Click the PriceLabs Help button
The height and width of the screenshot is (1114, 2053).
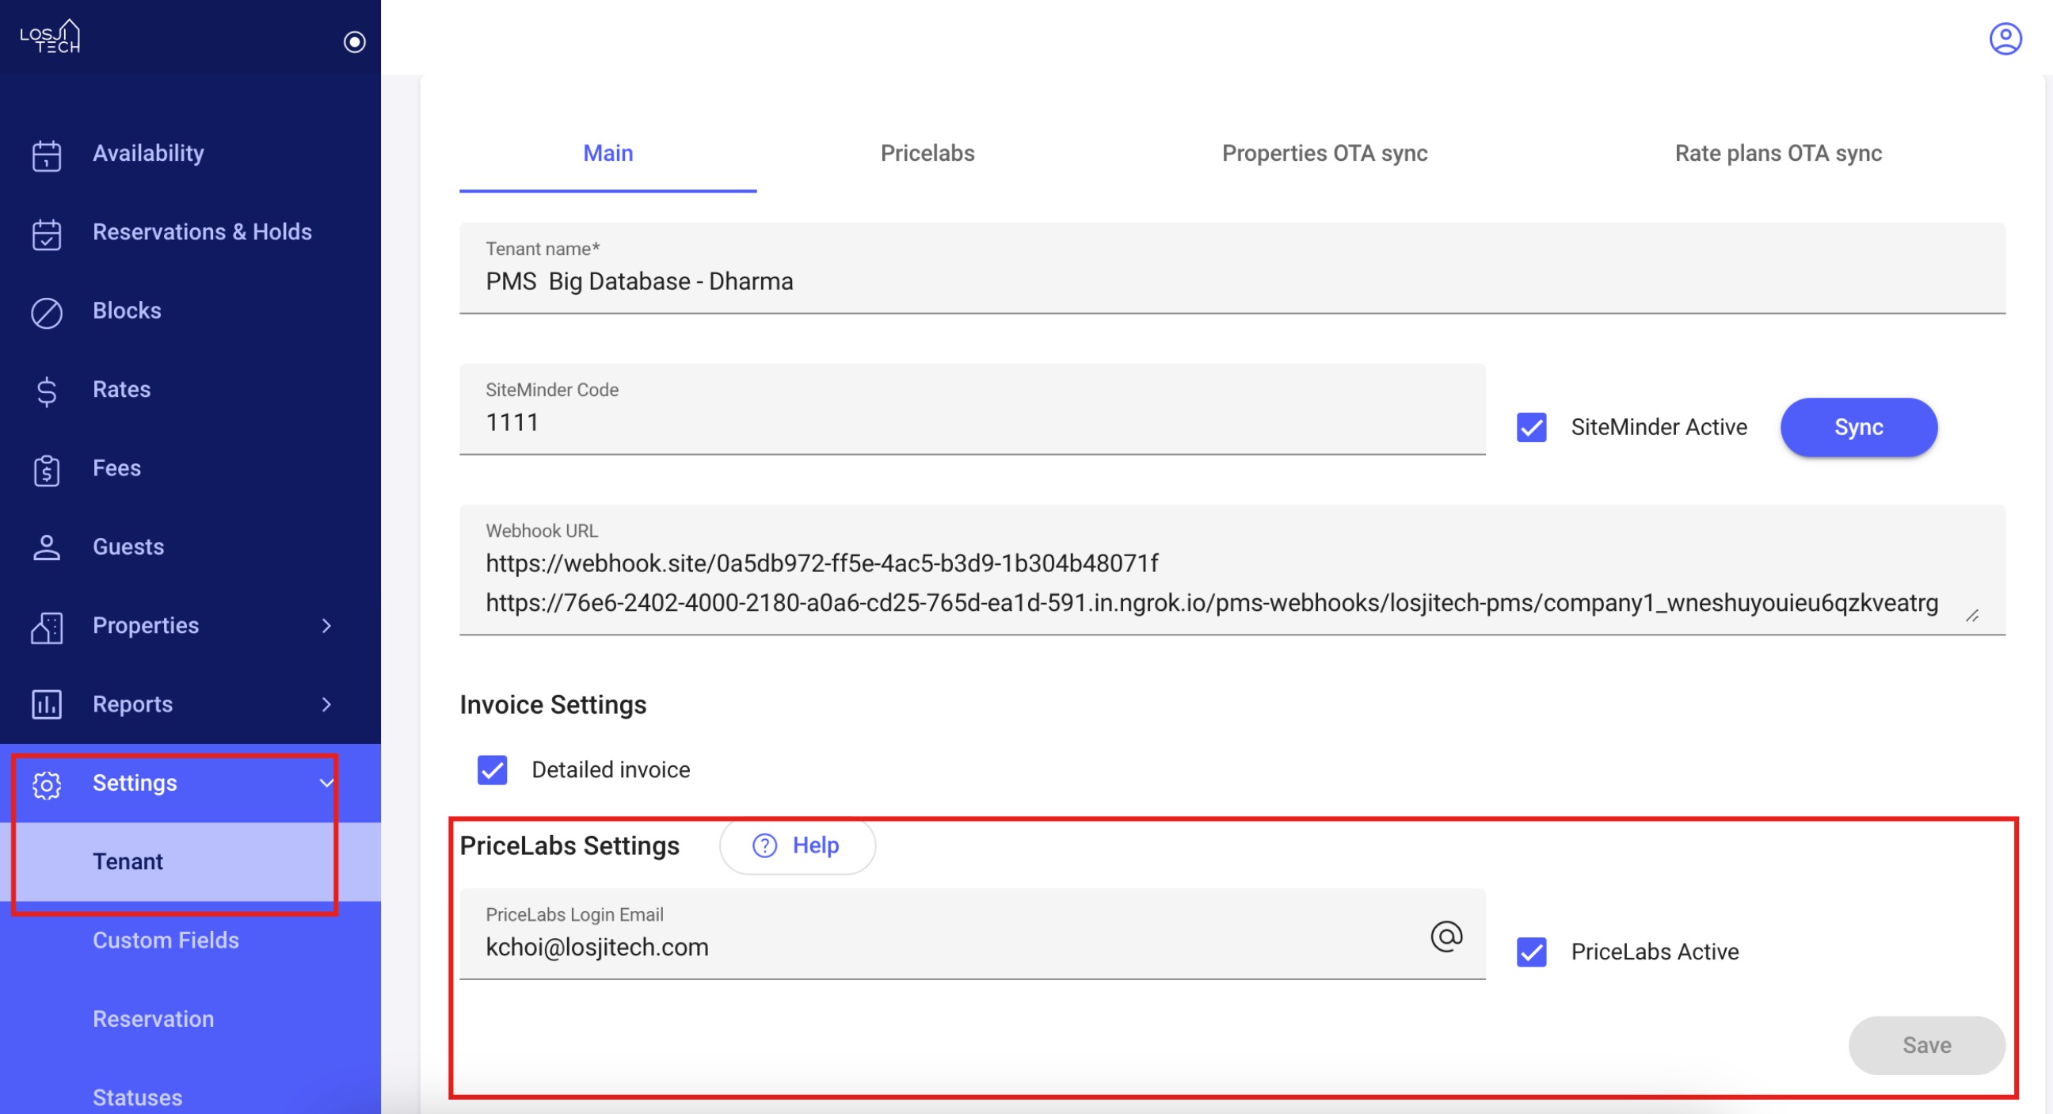[x=797, y=845]
